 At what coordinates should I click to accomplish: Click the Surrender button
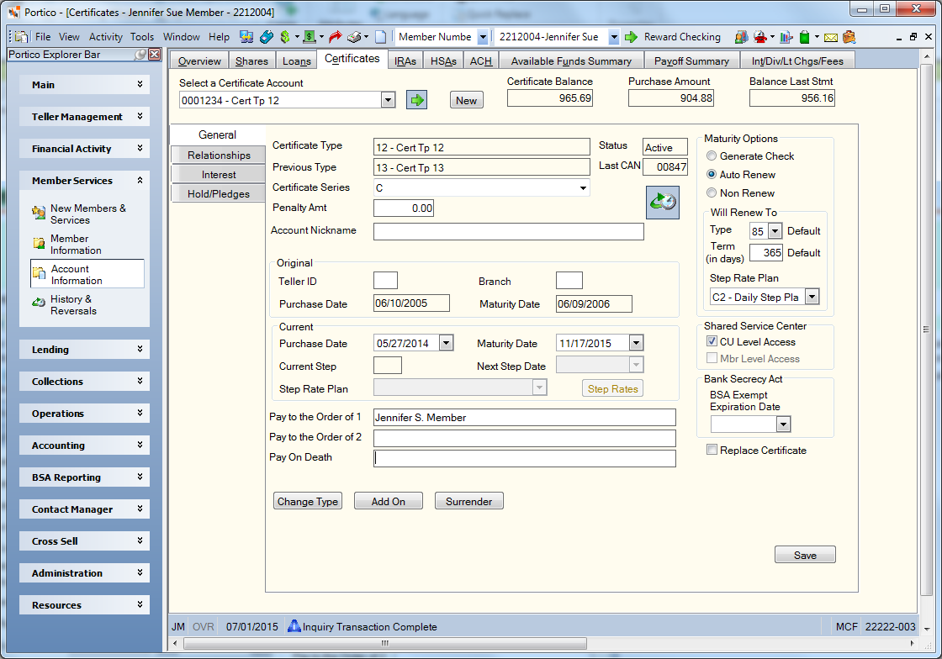click(468, 501)
